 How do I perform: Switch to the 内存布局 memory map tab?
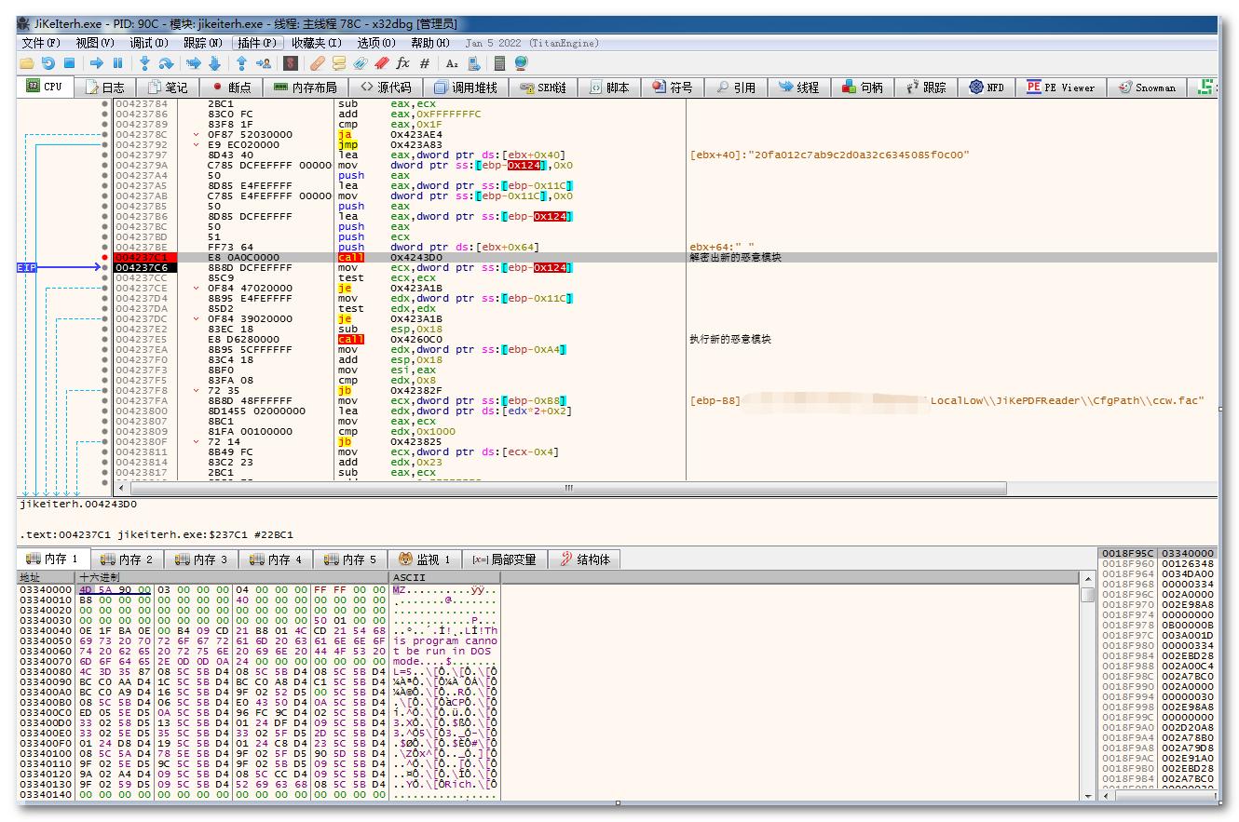305,88
